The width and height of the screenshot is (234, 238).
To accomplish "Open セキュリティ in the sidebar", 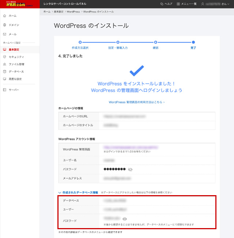I will (x=16, y=57).
